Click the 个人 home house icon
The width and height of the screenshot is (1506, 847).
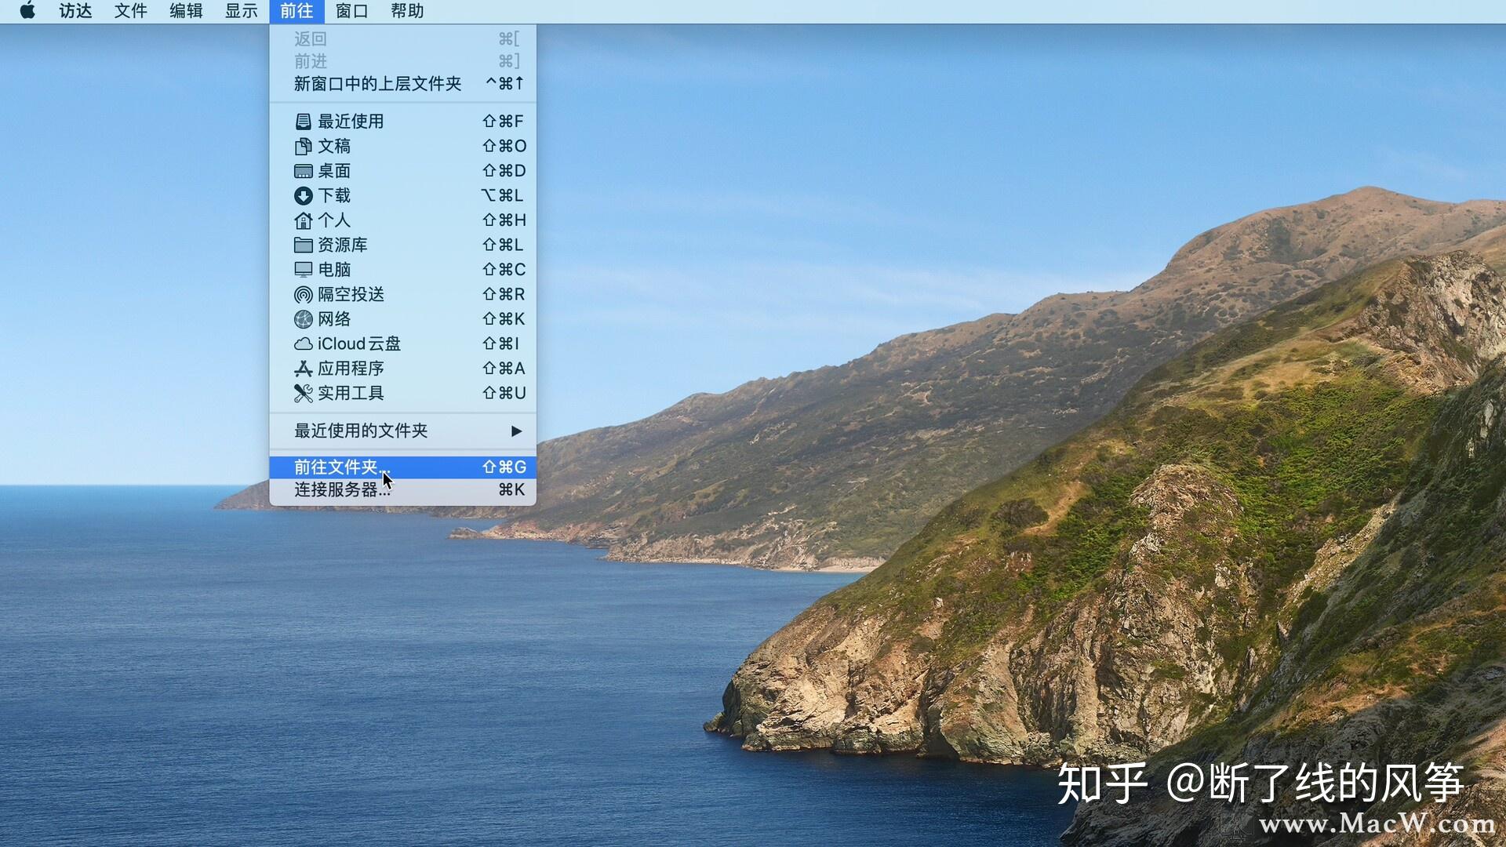click(x=303, y=220)
